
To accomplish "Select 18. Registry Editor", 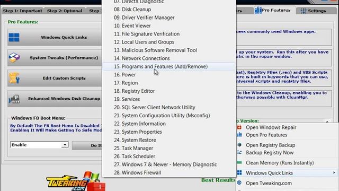I will point(168,91).
